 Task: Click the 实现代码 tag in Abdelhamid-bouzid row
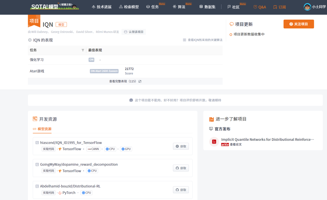point(48,193)
